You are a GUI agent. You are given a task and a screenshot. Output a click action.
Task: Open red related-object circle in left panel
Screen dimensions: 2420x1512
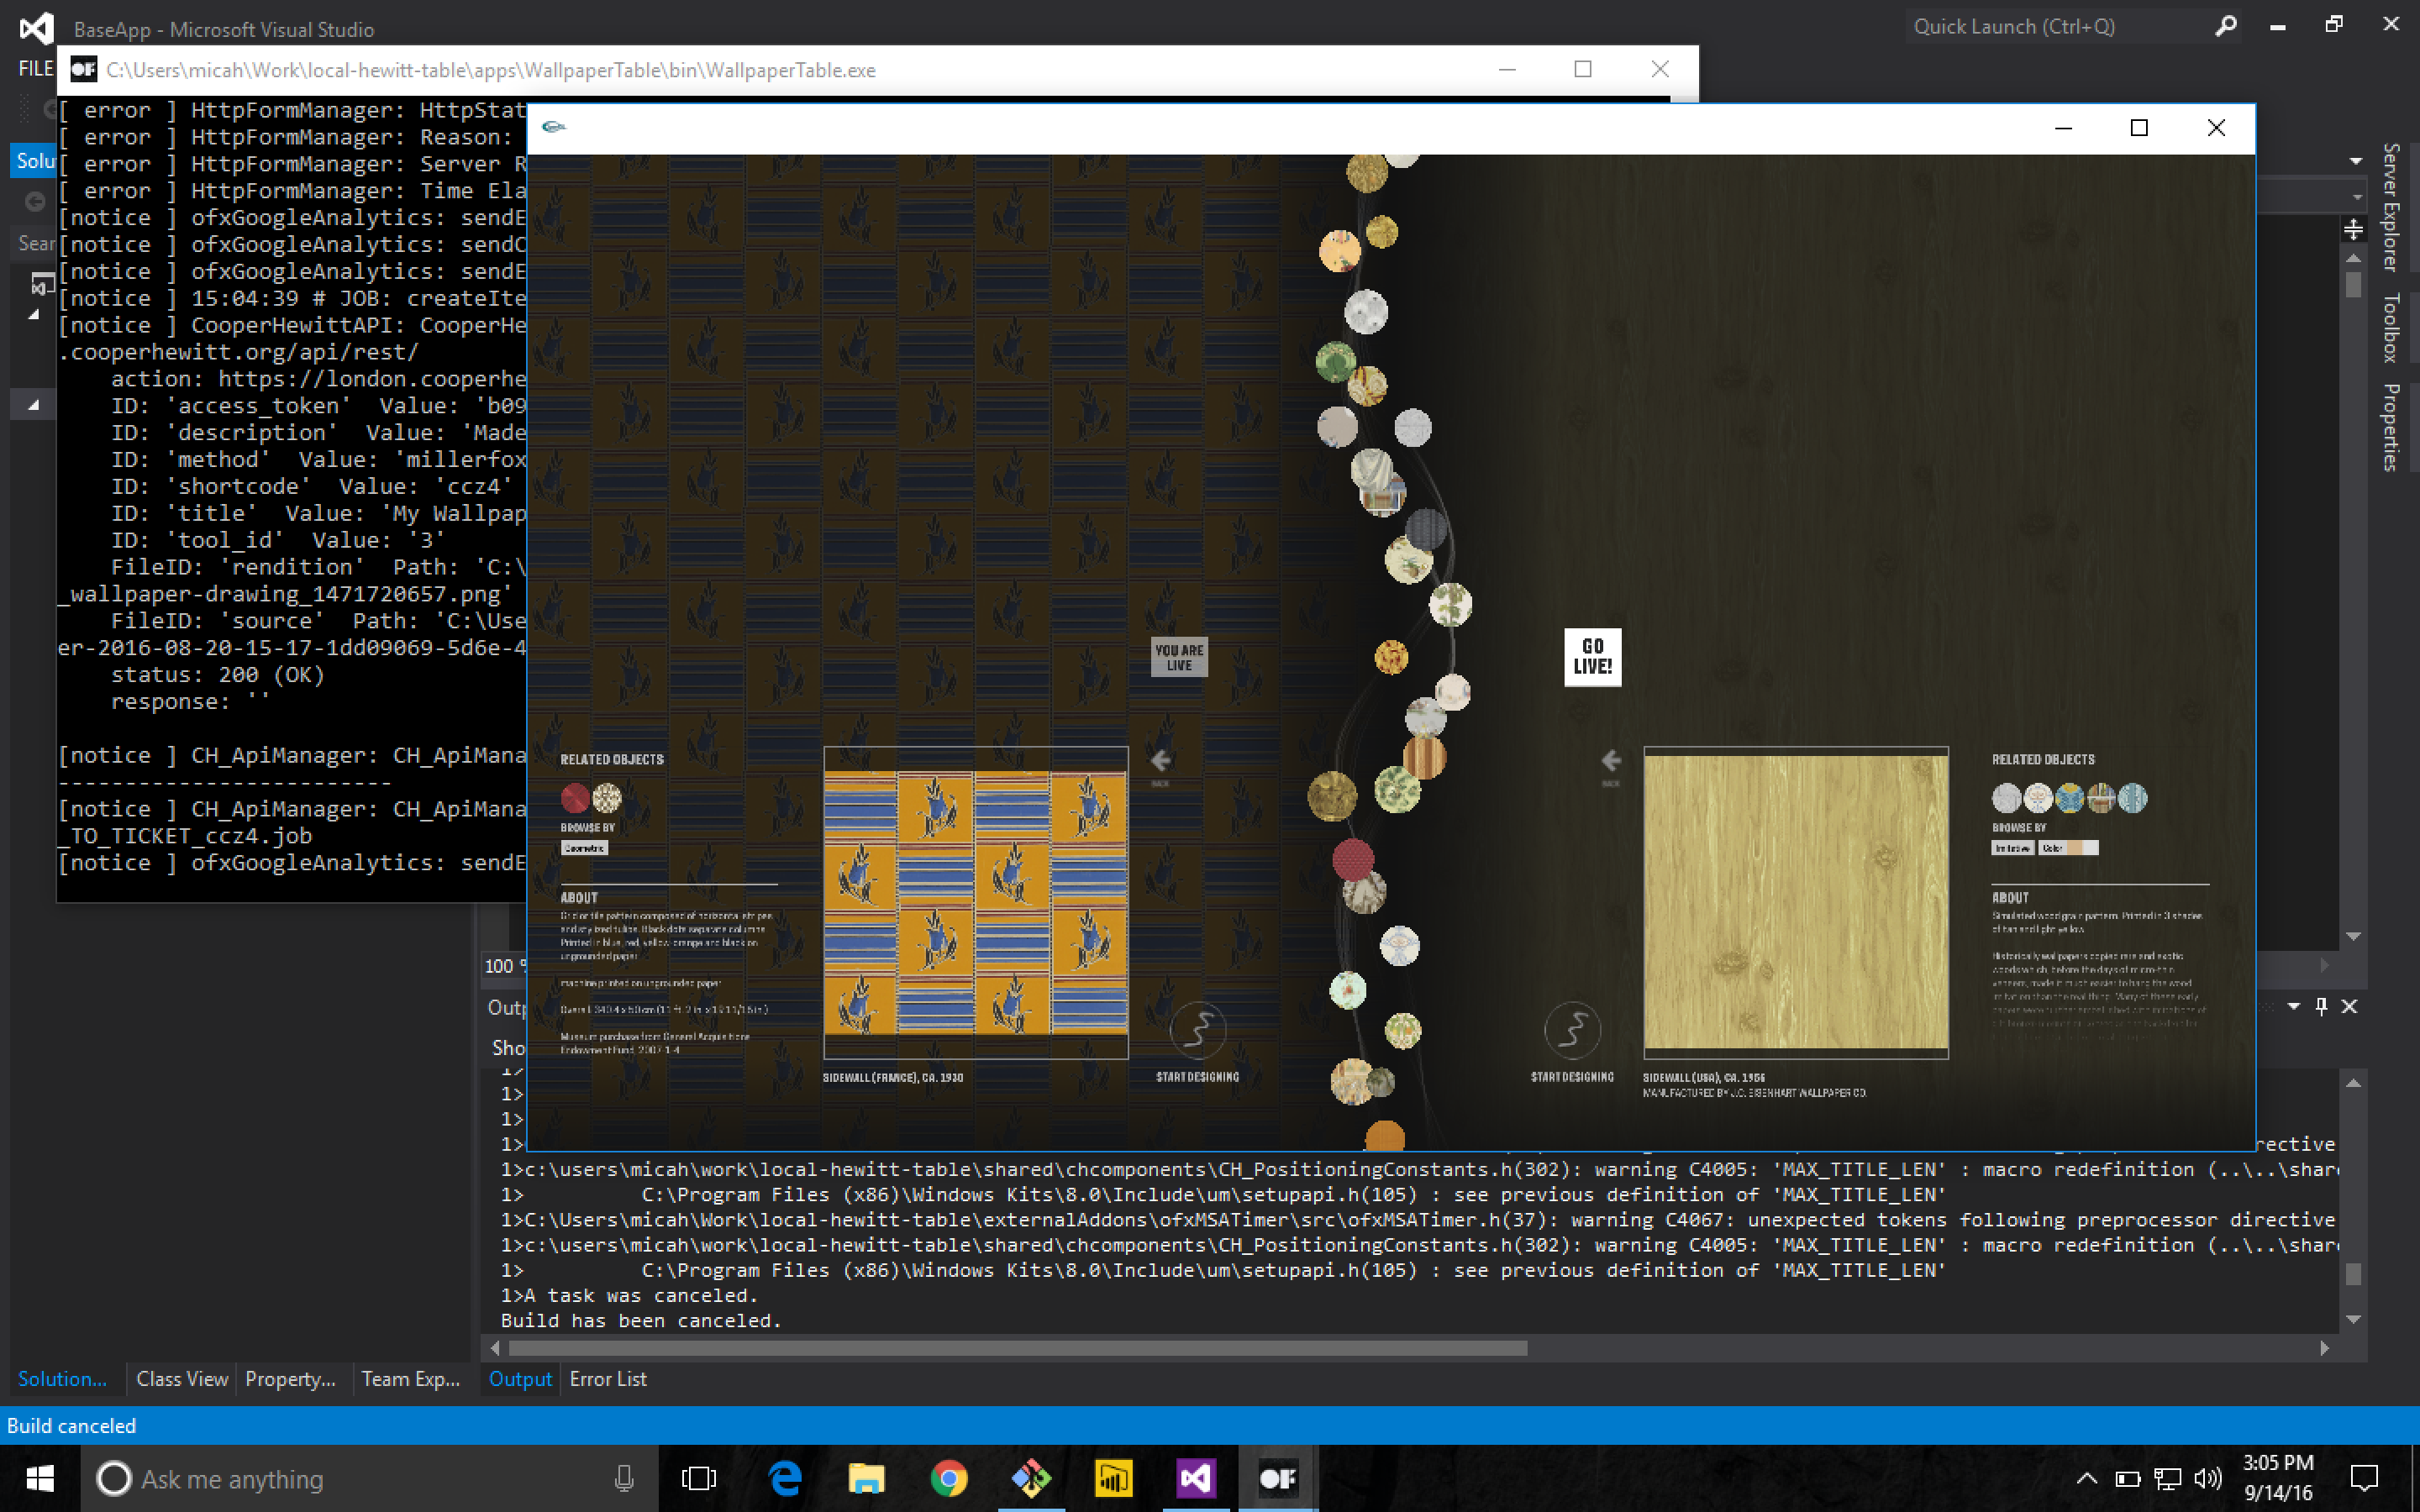pos(575,798)
